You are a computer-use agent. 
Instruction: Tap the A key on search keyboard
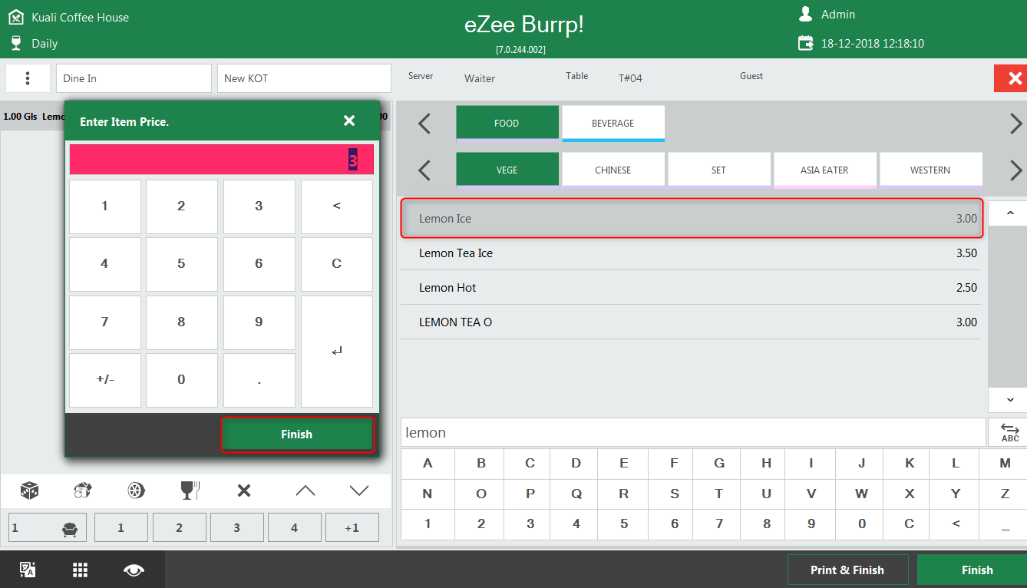(428, 464)
